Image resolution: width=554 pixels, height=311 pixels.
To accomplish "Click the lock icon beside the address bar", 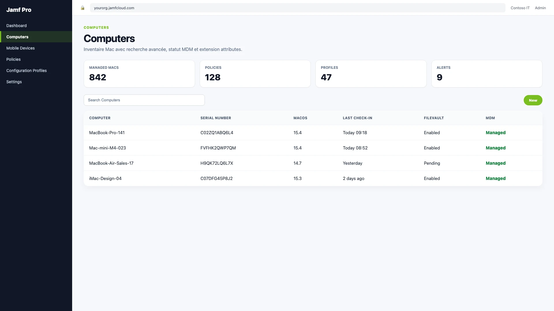I will [83, 8].
